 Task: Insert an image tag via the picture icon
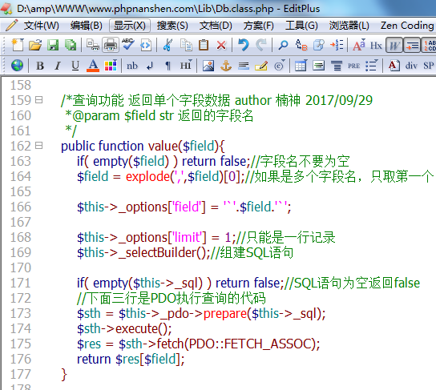tap(208, 66)
